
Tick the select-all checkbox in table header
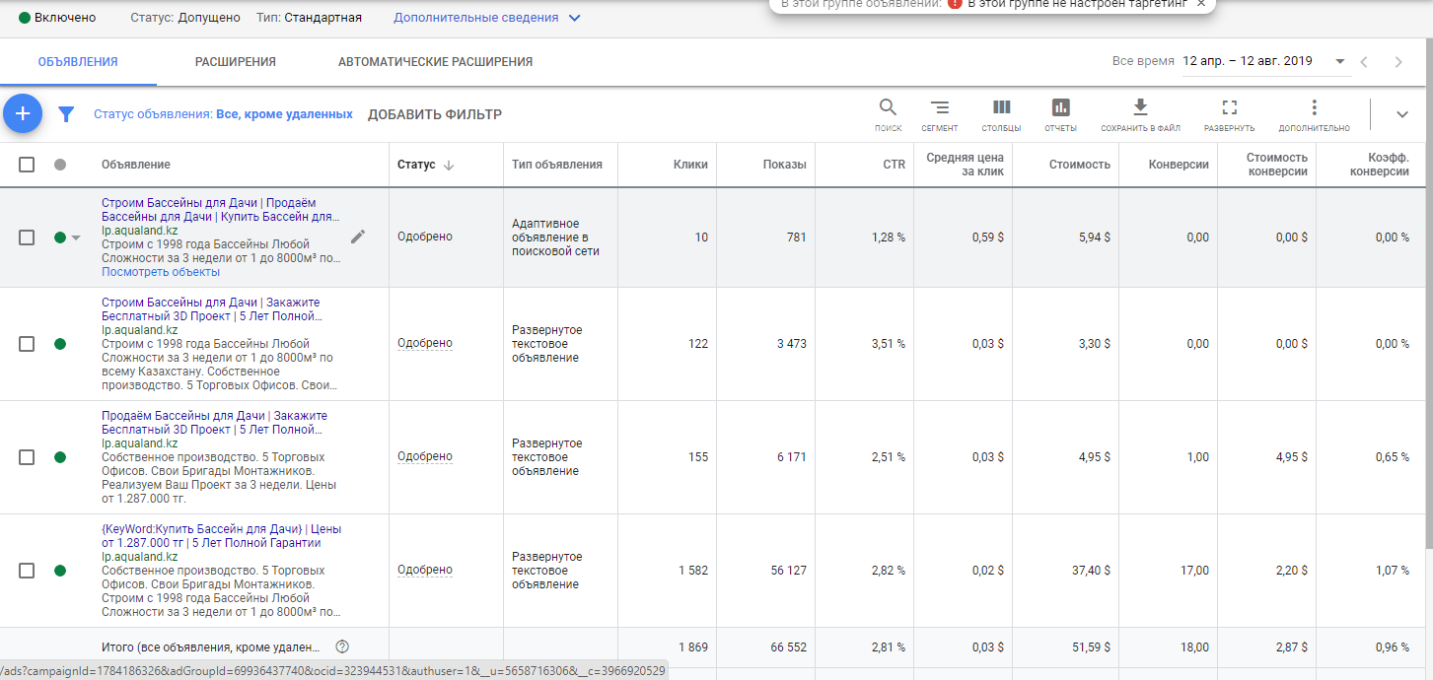click(x=27, y=165)
